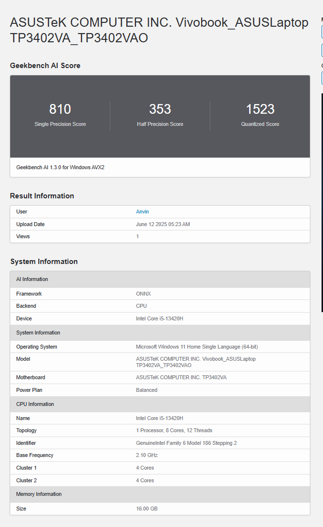
Task: Click the 'Quantized Score' label
Action: point(260,124)
